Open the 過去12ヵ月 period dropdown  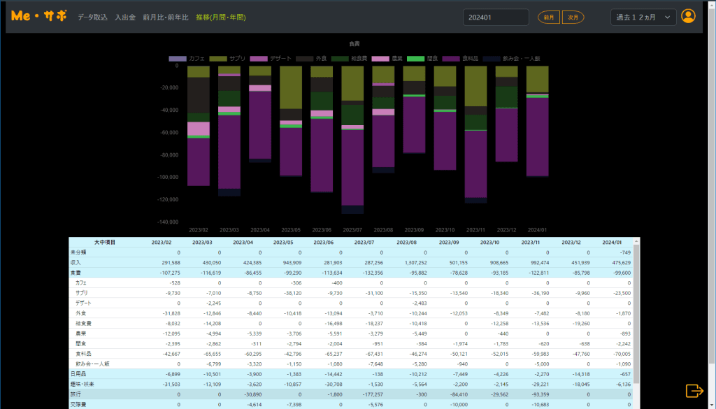[643, 17]
